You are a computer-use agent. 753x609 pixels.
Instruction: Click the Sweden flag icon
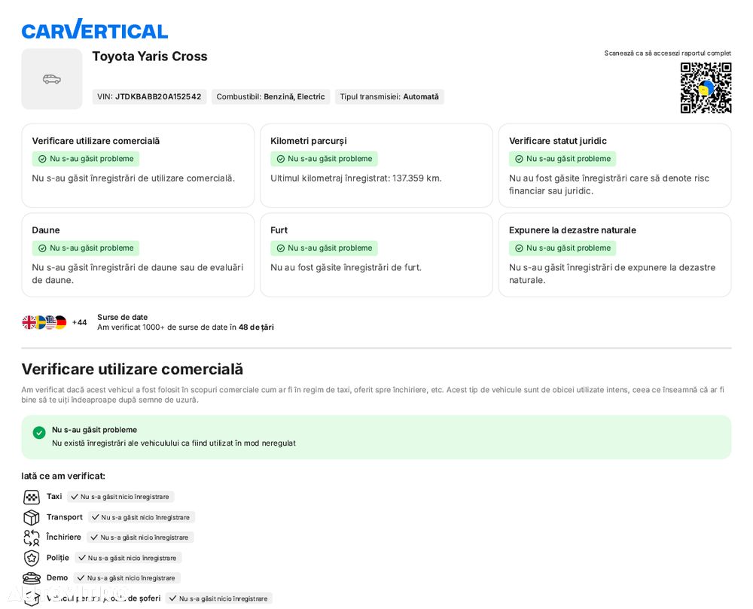[x=41, y=322]
